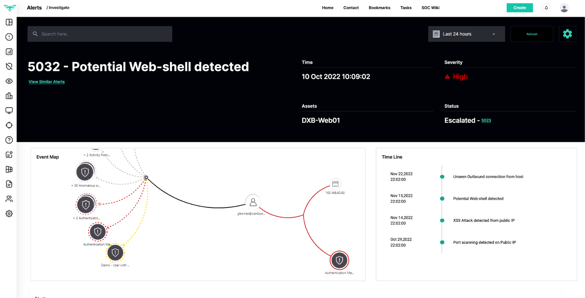Open settings gear next to Refresh
Screen dimensions: 585x298
pyautogui.click(x=567, y=34)
